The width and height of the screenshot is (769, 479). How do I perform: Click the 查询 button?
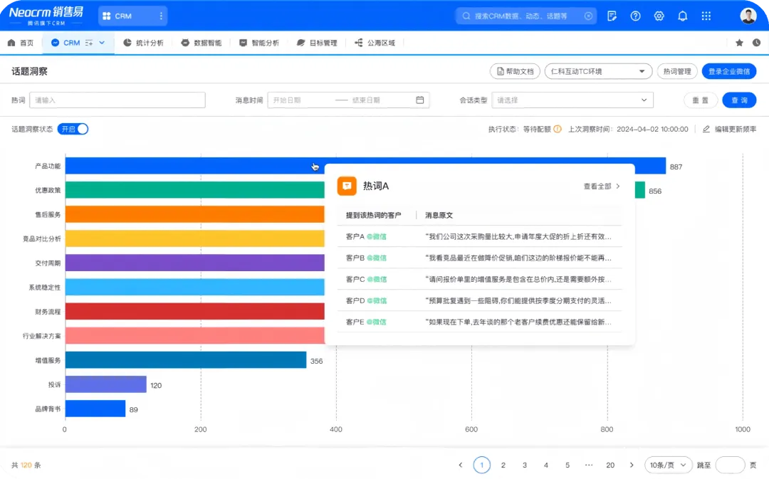[739, 100]
